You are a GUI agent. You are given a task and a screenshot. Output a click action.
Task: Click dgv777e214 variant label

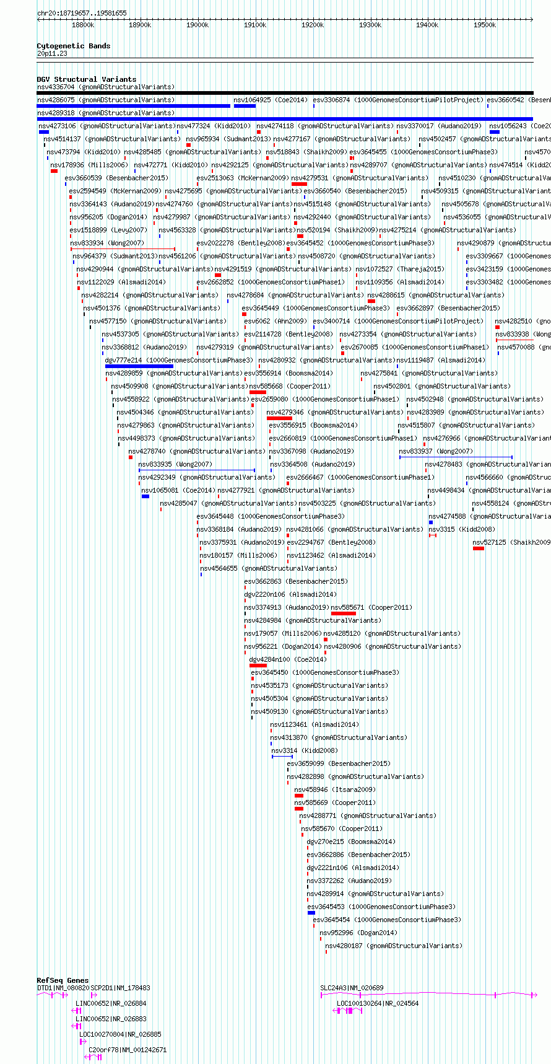coord(179,360)
